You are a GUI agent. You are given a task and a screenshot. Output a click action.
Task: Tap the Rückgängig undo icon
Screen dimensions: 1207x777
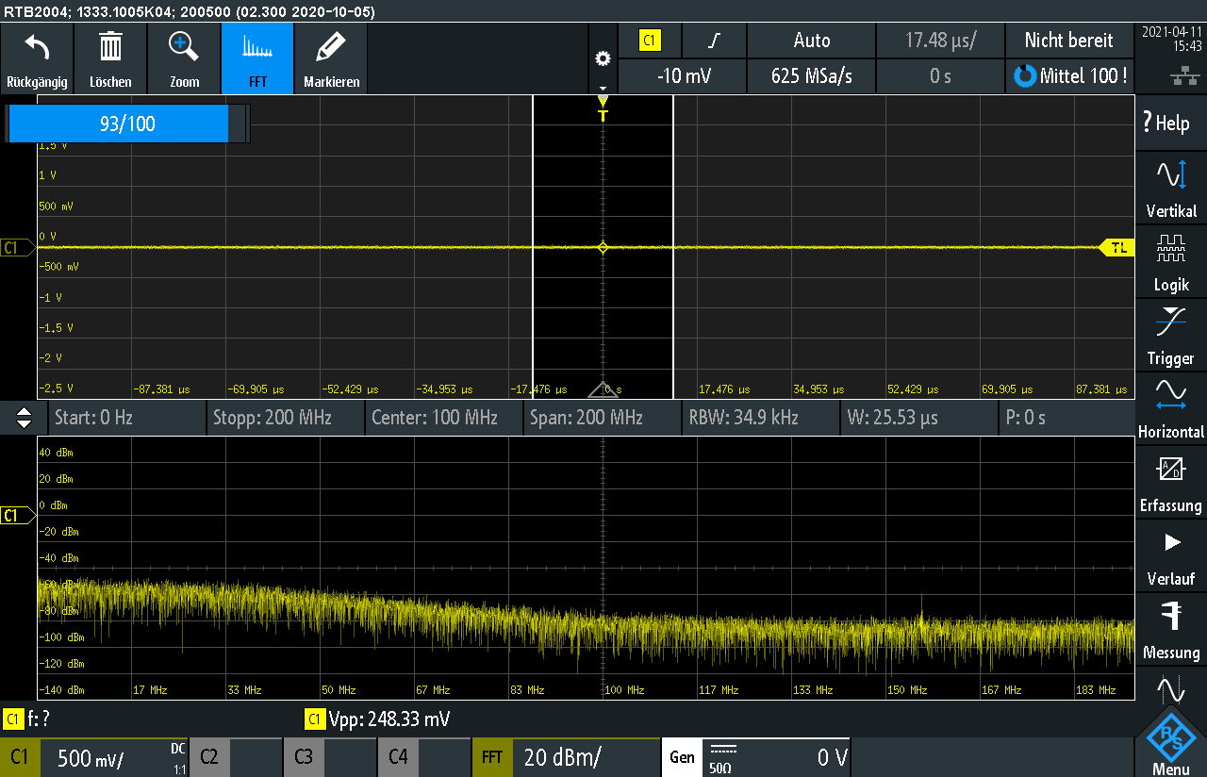pyautogui.click(x=37, y=58)
